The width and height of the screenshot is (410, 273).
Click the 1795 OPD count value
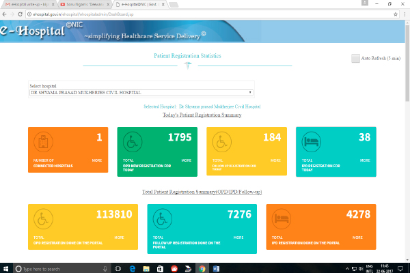pos(180,137)
